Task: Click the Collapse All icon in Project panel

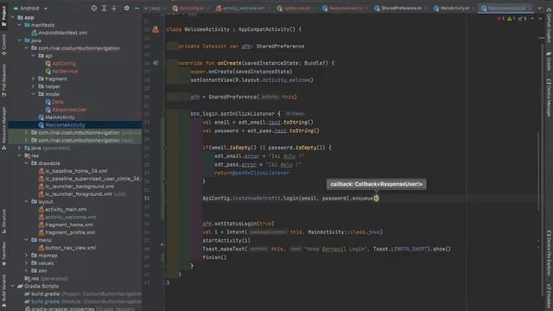Action: [x=114, y=8]
